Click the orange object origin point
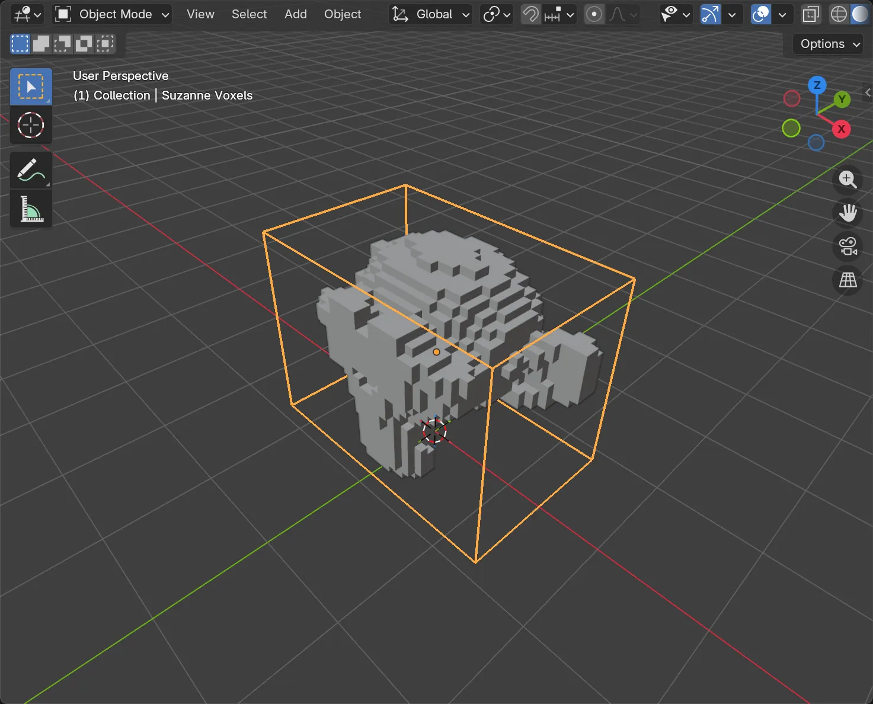Screen dimensions: 873x704 pos(436,352)
